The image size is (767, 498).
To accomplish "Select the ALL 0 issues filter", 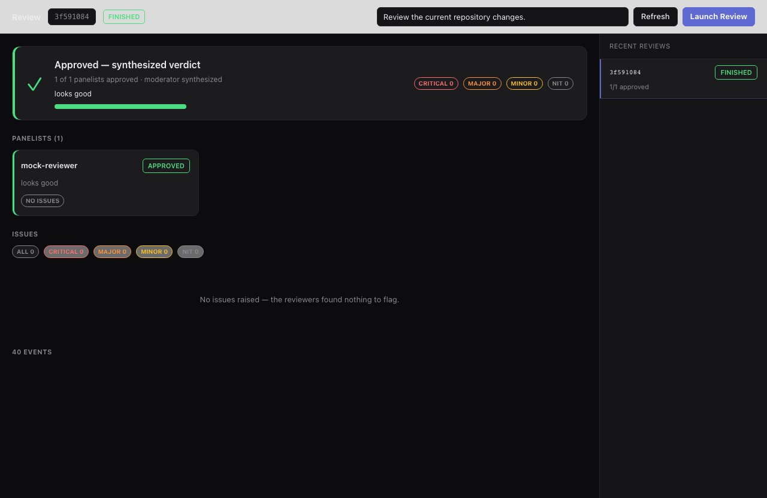I will (25, 252).
